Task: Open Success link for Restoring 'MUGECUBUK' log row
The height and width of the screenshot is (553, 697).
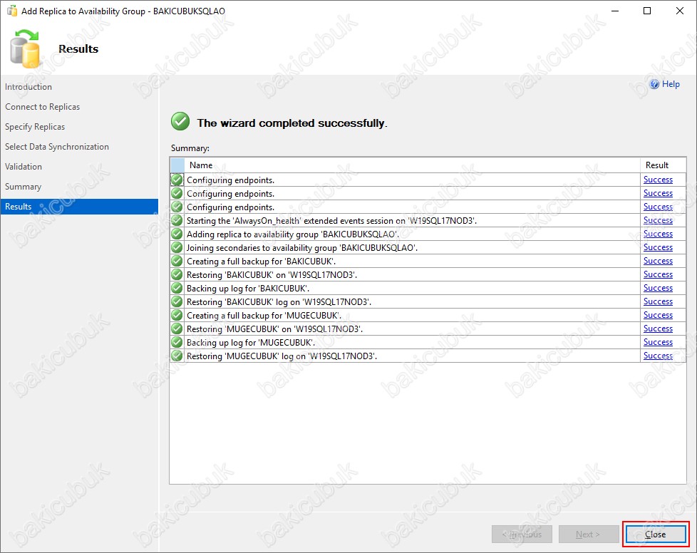Action: coord(658,356)
